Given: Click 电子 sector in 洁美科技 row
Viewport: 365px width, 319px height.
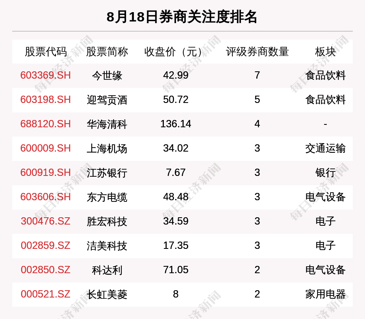Looking at the screenshot, I should (x=325, y=246).
